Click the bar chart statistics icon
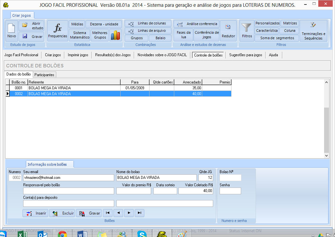Image resolution: width=335 pixels, height=237 pixels. pos(115,35)
